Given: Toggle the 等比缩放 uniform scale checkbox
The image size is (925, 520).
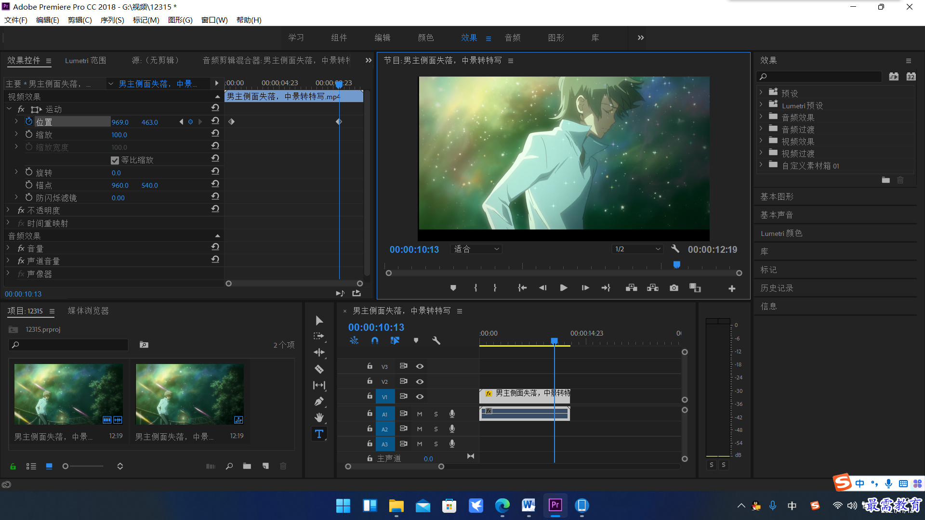Looking at the screenshot, I should coord(115,160).
